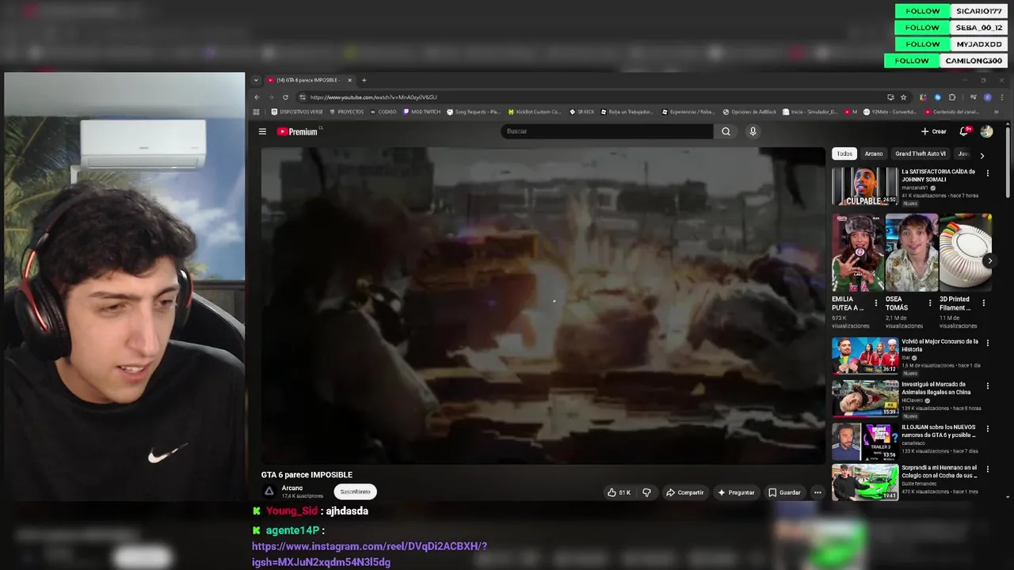This screenshot has width=1014, height=570.
Task: Follow SEBA_00_12 in the overlay
Action: pyautogui.click(x=923, y=28)
